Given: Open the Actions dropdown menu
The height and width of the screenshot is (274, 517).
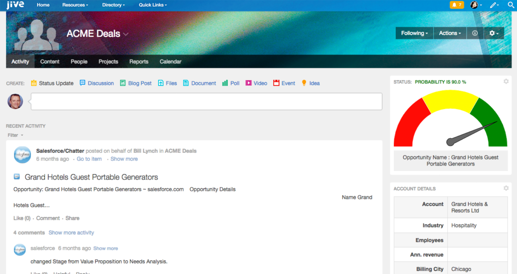Looking at the screenshot, I should click(449, 33).
